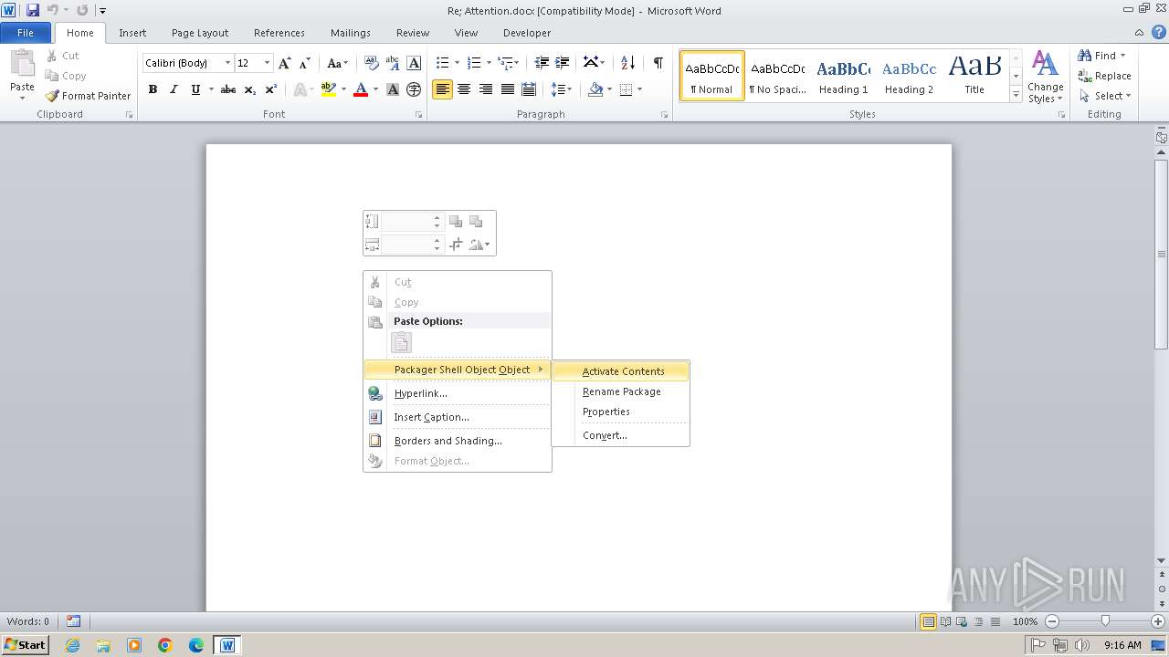Switch to the Insert tab
Viewport: 1169px width, 657px height.
(132, 33)
